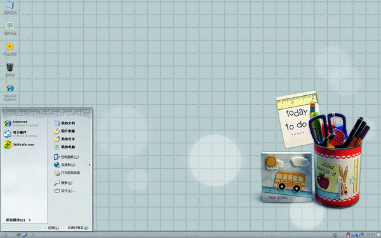Open 我的音乐 music folder
This screenshot has height=238, width=381.
(x=64, y=139)
